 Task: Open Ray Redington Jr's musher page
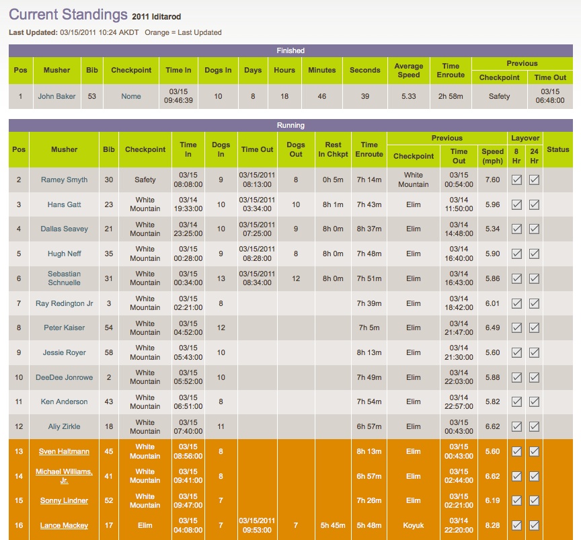[64, 303]
